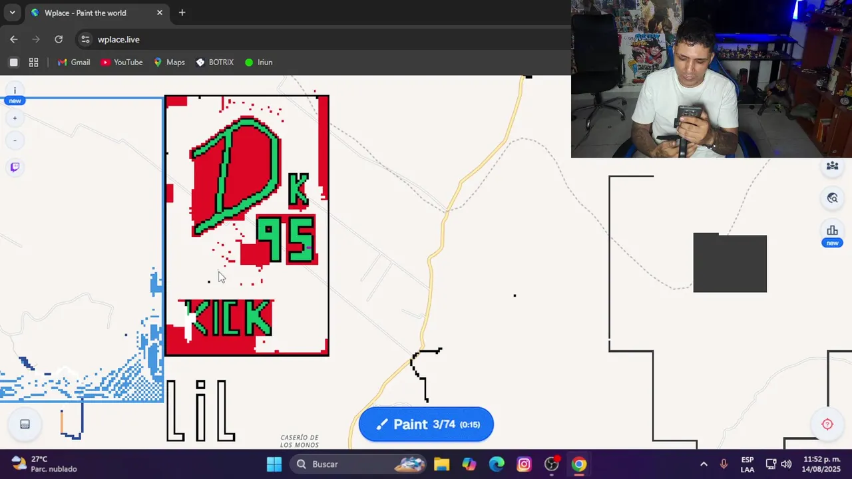
Task: Toggle the map overlay icon button
Action: pyautogui.click(x=25, y=424)
